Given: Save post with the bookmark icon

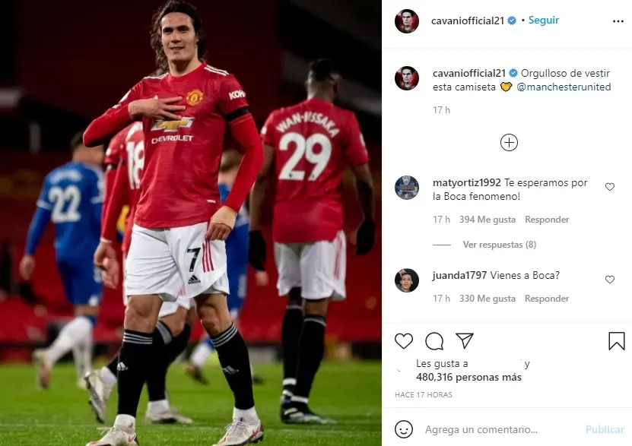Looking at the screenshot, I should tap(616, 341).
